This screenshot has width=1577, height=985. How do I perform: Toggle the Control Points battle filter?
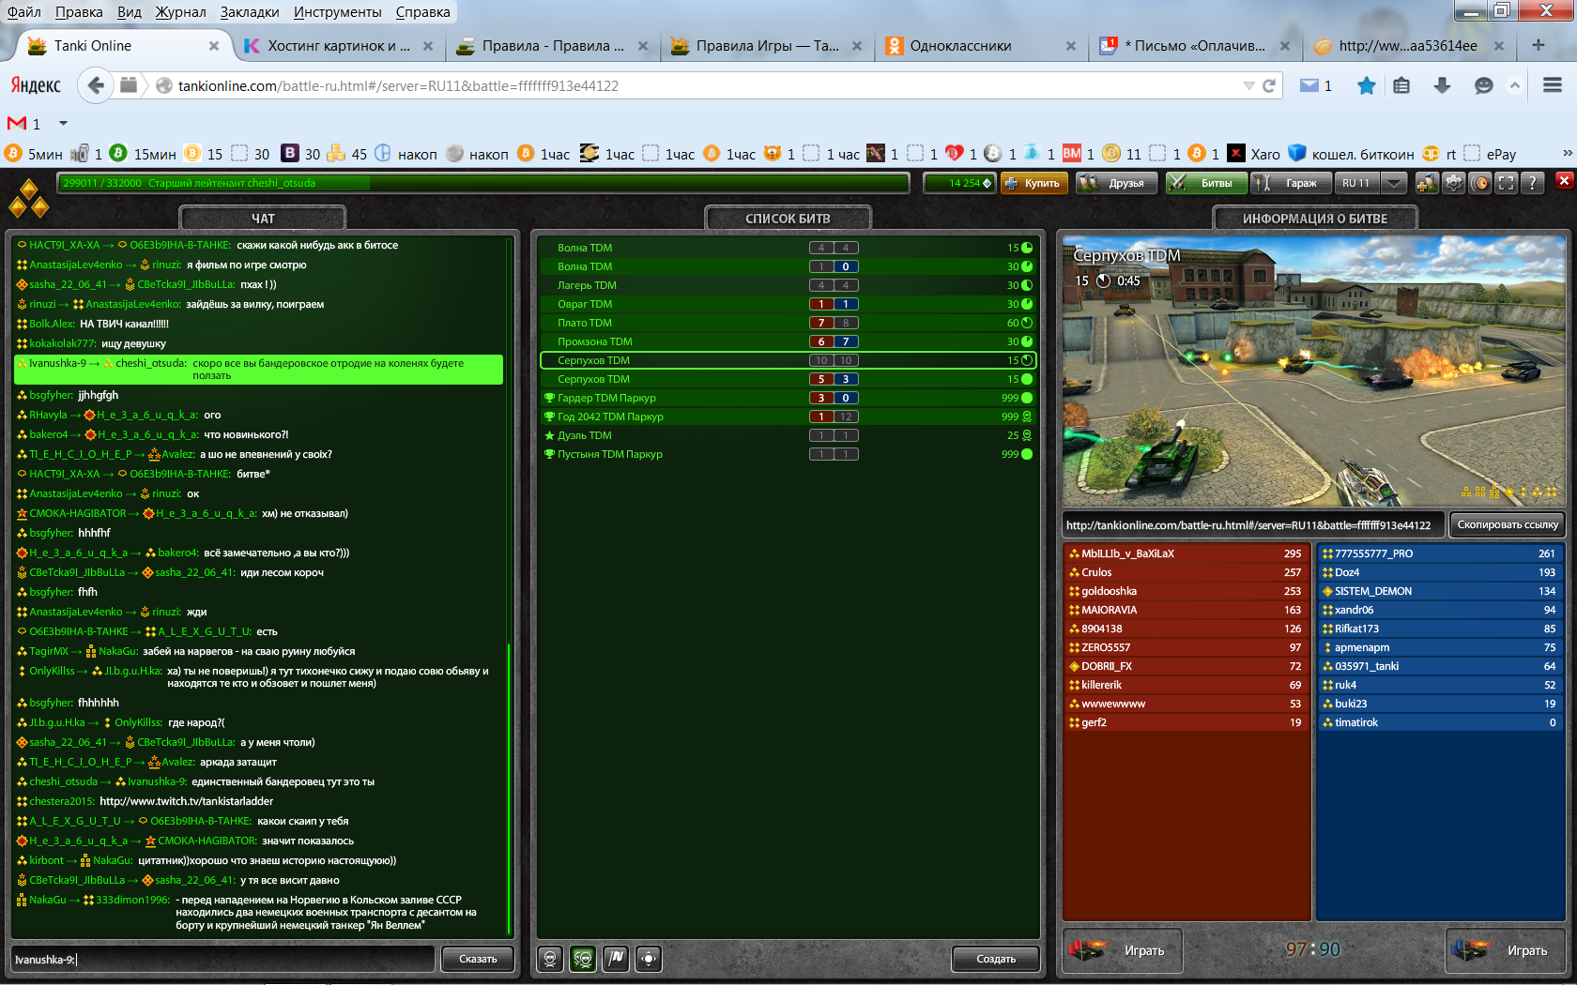[649, 959]
